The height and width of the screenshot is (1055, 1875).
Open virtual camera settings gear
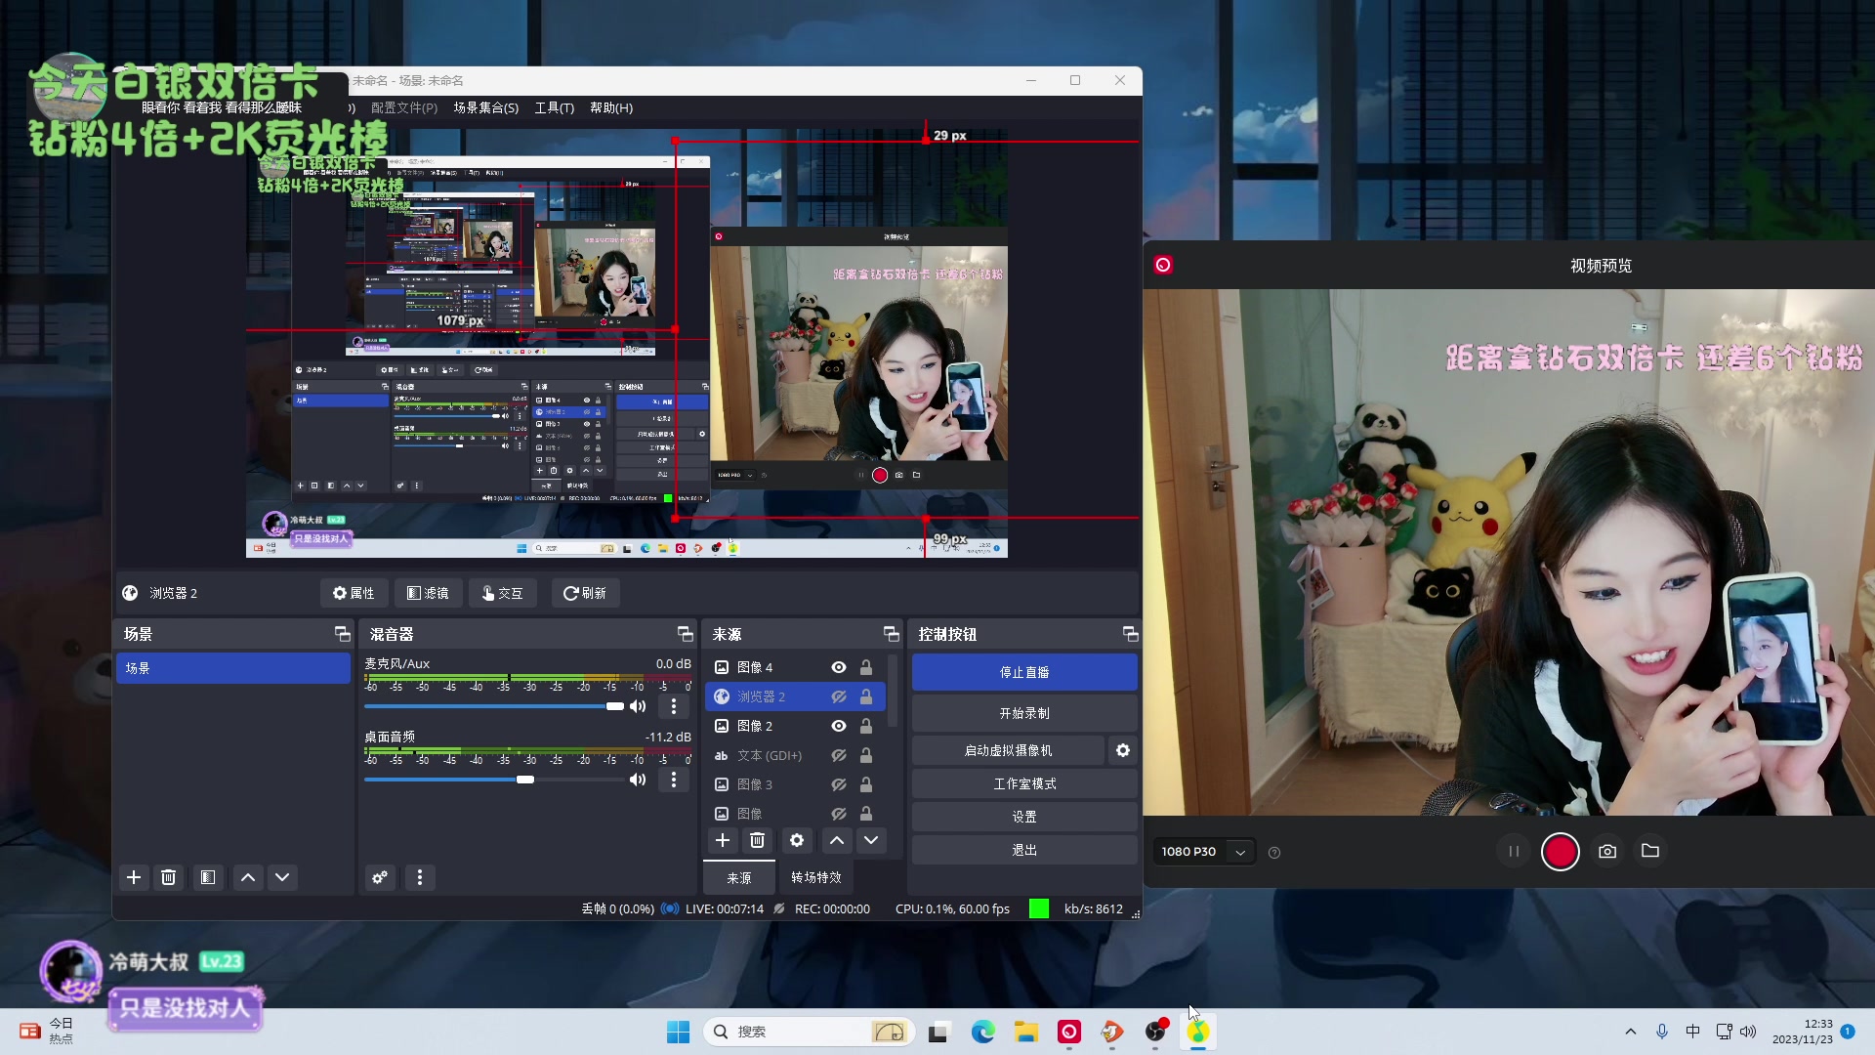tap(1123, 750)
